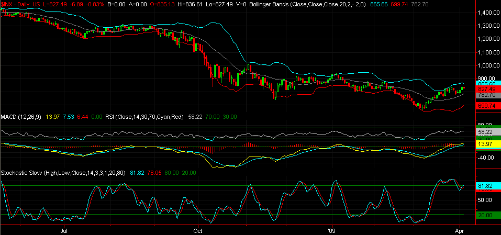Select the RSI (Close,14,30,70,Cyan,Red) study label
This screenshot has width=501, height=235.
[144, 117]
